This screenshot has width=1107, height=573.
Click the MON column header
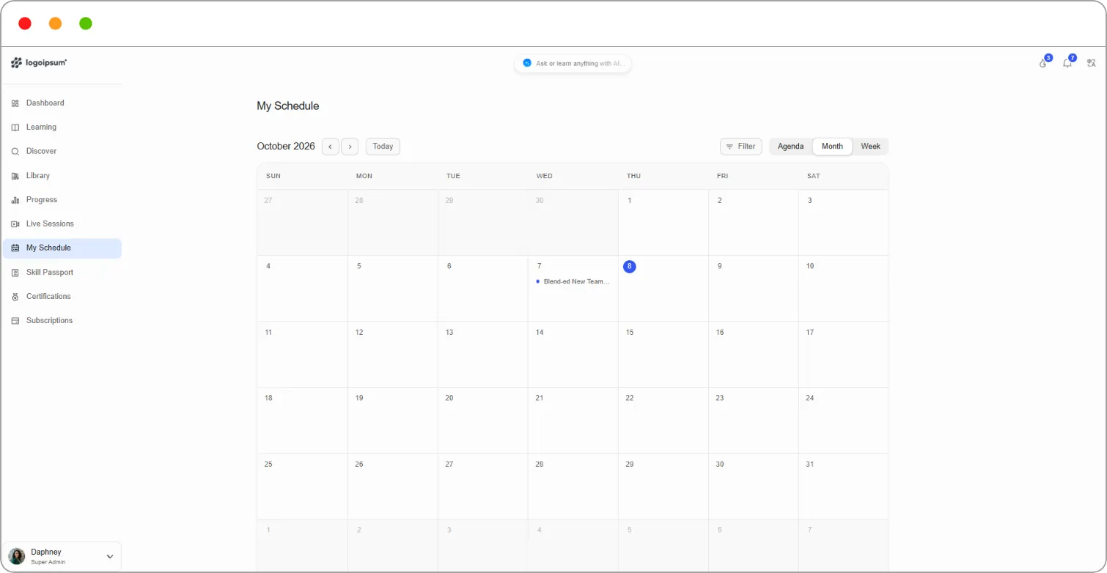[364, 177]
